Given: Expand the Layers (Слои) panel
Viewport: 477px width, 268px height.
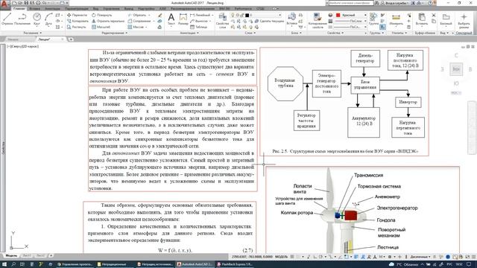Looking at the screenshot, I should pos(250,33).
